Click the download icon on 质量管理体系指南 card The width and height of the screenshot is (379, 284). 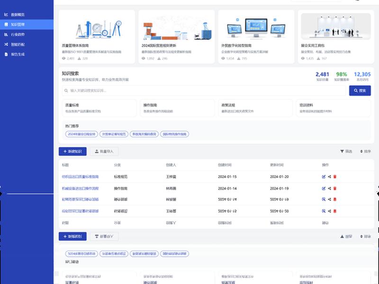click(79, 58)
